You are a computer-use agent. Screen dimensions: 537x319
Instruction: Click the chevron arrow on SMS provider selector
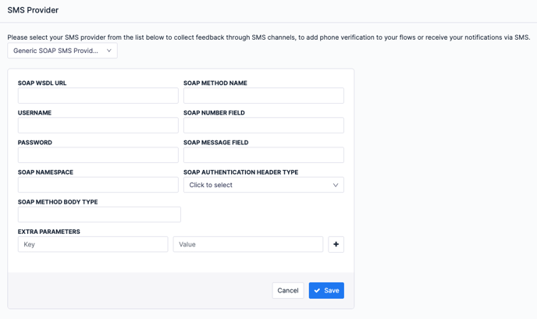(109, 51)
